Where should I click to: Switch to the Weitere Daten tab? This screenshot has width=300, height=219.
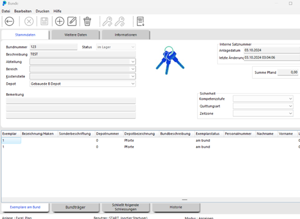76,35
